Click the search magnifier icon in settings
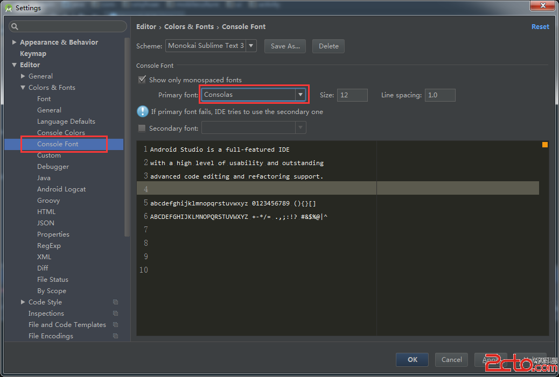559x377 pixels. (15, 26)
